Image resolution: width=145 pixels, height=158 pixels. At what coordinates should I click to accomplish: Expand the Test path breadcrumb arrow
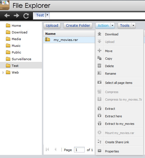(x=47, y=15)
